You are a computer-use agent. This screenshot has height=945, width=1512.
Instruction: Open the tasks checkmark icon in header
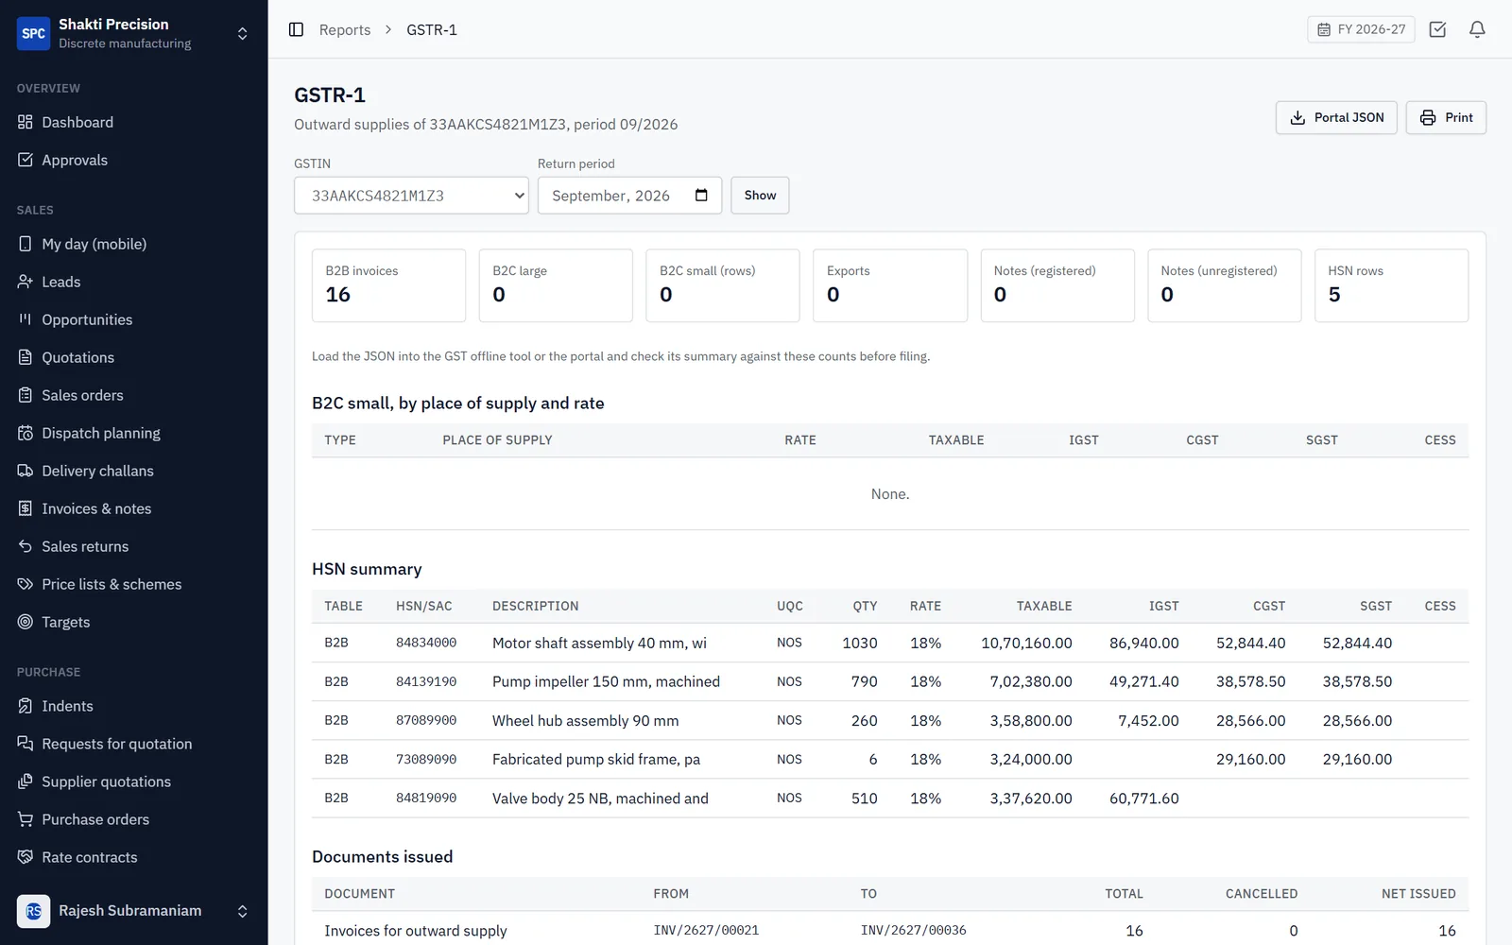click(x=1437, y=29)
